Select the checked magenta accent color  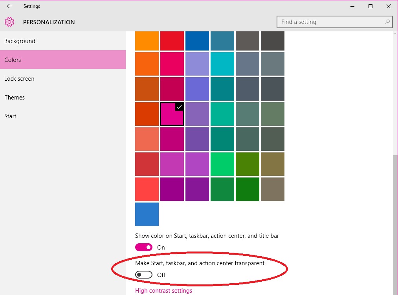click(172, 114)
